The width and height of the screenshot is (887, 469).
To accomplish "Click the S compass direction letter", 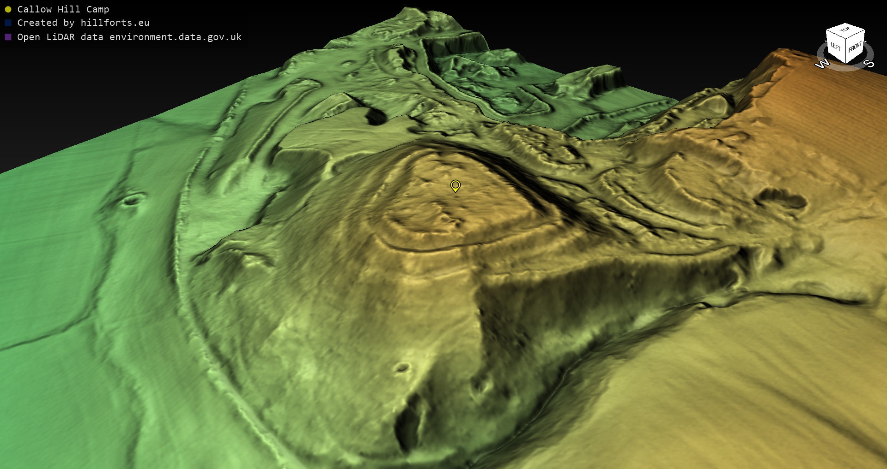I will (x=869, y=63).
